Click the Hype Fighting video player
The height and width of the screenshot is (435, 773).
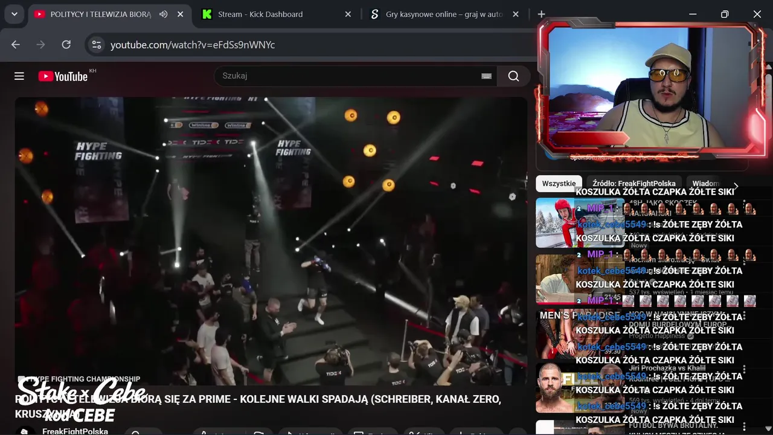[x=271, y=241]
